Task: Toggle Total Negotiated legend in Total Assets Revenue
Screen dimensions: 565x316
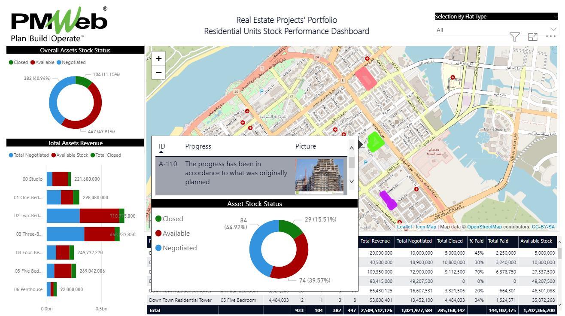Action: pyautogui.click(x=28, y=155)
